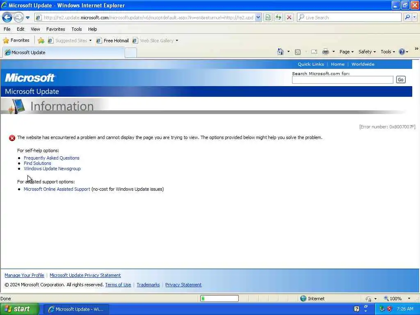
Task: Click the browser Back arrow button
Action: coord(7,18)
